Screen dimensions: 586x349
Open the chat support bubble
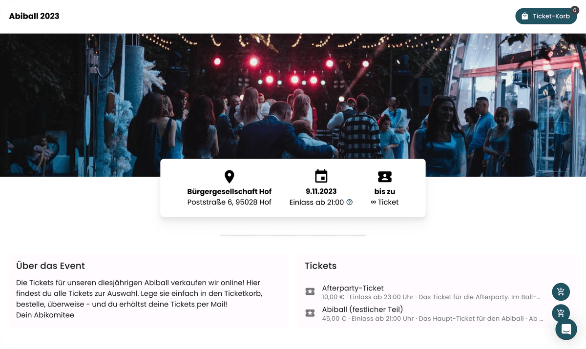click(x=566, y=329)
